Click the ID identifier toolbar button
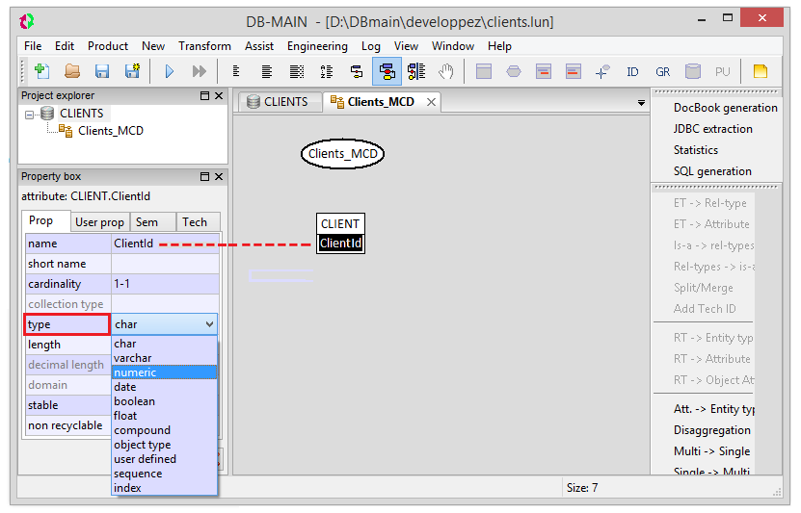The height and width of the screenshot is (513, 801). coord(632,72)
